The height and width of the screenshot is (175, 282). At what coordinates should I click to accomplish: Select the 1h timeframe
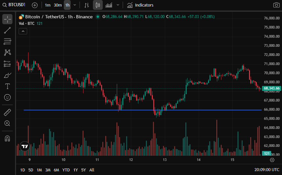67,5
